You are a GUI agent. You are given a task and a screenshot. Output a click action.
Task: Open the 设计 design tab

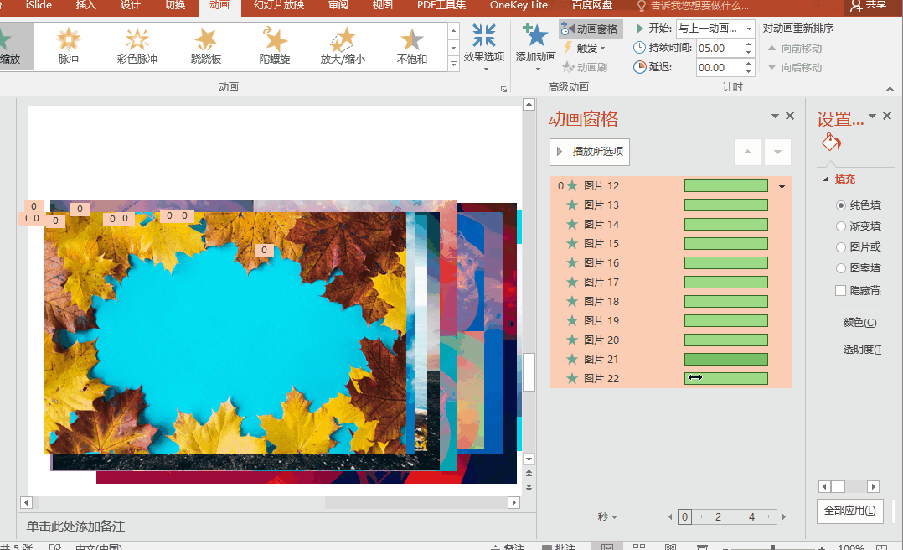131,5
